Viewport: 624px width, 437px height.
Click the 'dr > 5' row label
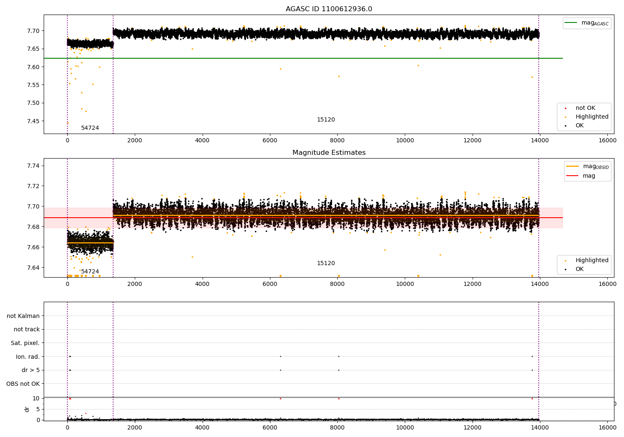[x=31, y=370]
